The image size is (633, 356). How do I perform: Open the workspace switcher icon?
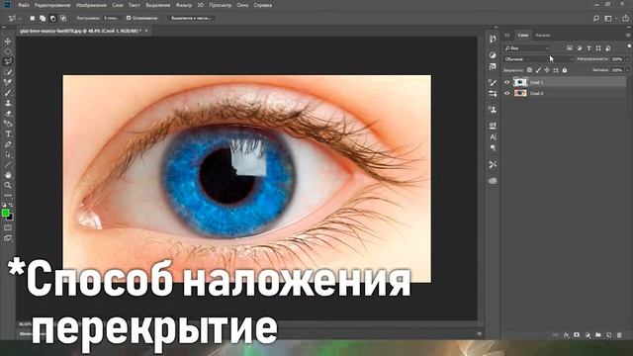608,18
